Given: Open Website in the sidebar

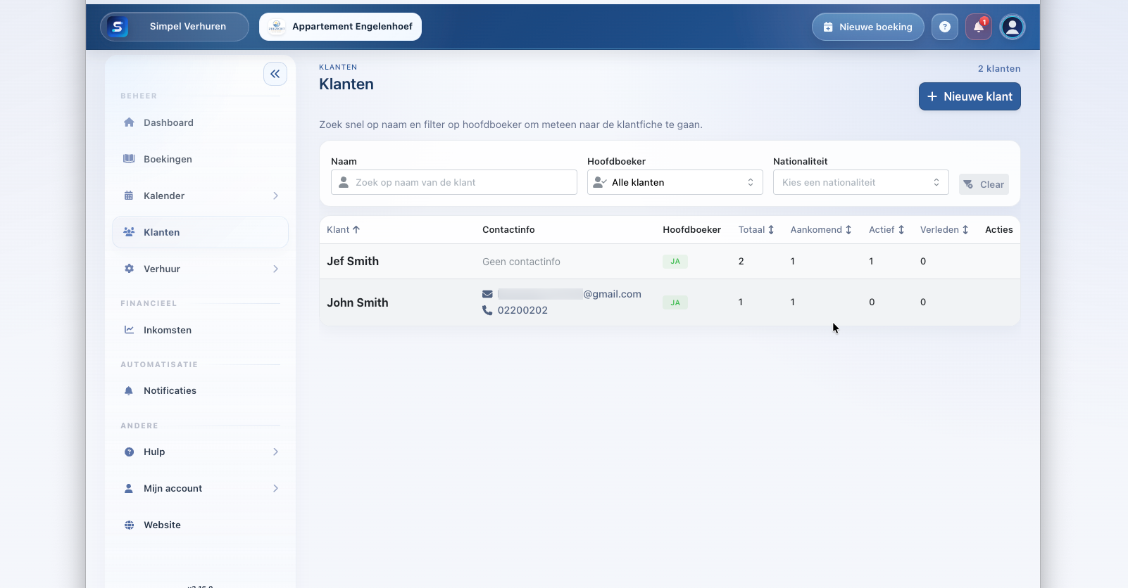Looking at the screenshot, I should [201, 525].
